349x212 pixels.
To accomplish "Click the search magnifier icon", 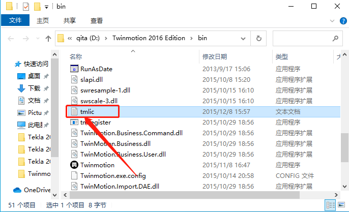I will 335,39.
